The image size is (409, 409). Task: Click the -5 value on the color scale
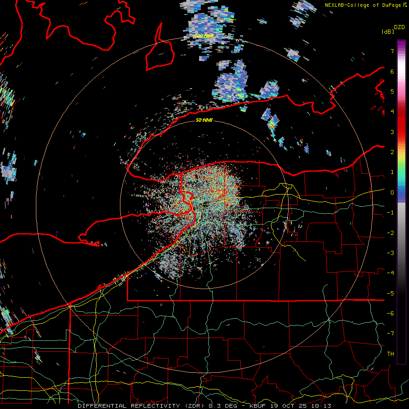point(390,294)
